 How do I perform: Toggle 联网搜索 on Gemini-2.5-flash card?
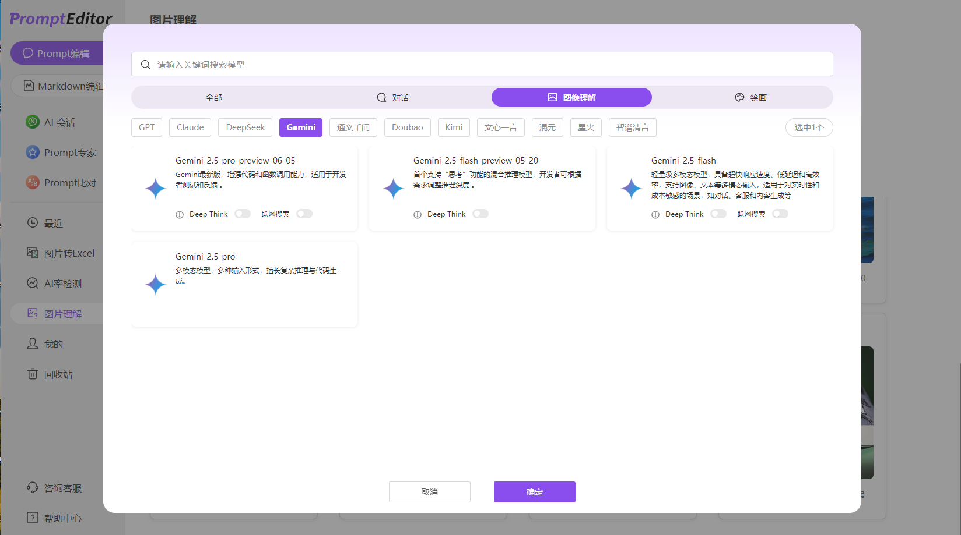[780, 214]
